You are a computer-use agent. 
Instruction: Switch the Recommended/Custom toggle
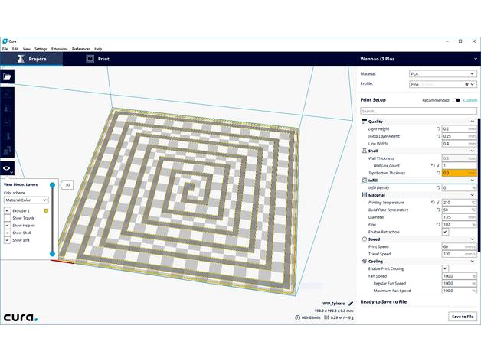456,100
